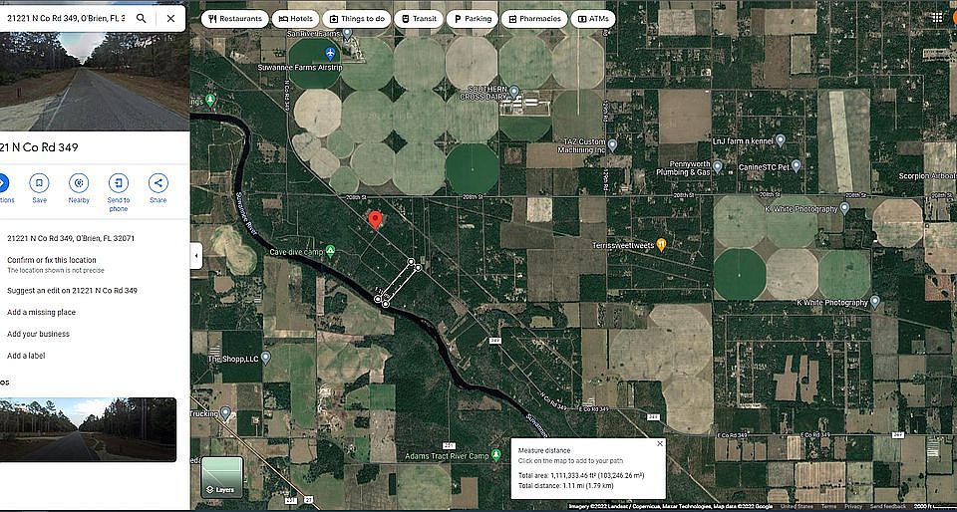Click Suggest an edit on 21221 N Co Rd 349

pyautogui.click(x=72, y=291)
